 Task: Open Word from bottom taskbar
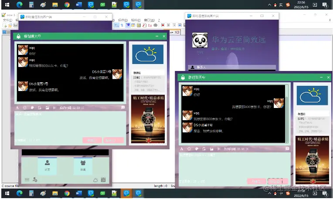click(79, 193)
